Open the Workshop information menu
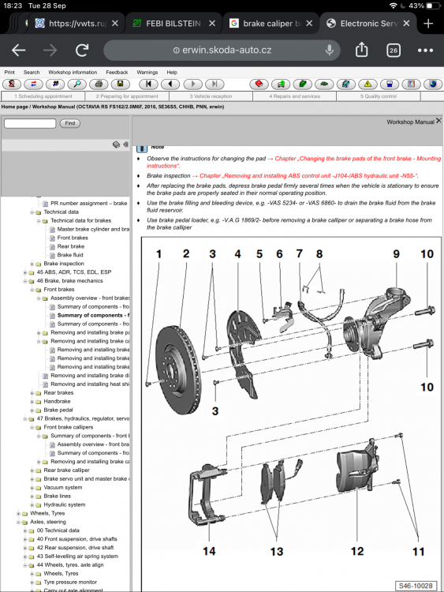 pos(73,72)
